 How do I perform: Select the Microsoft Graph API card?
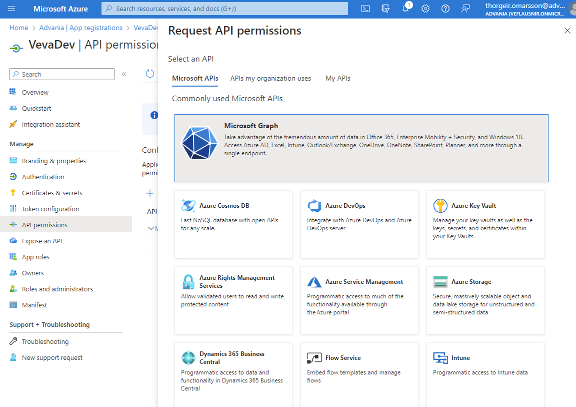click(x=361, y=148)
